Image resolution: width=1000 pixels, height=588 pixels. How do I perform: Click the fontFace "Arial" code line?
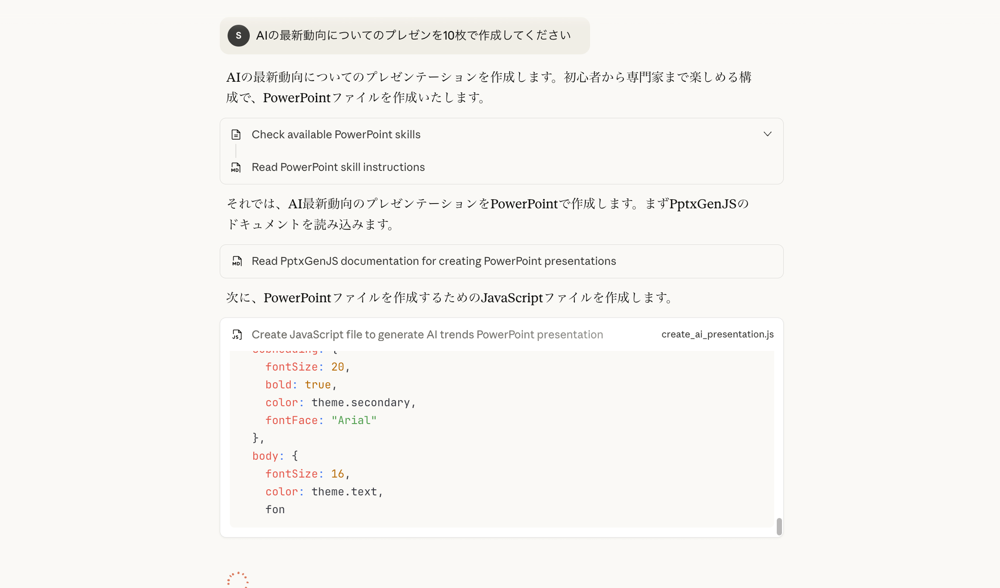pyautogui.click(x=321, y=421)
